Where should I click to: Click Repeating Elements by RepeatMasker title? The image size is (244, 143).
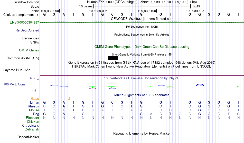(142, 134)
